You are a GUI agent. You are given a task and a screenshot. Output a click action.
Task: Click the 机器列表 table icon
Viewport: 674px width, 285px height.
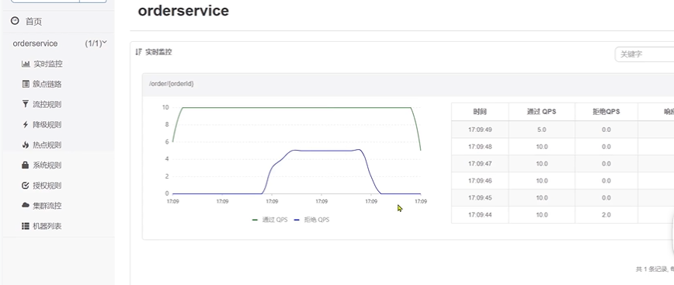[26, 226]
